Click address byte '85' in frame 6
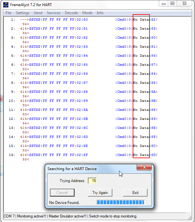195x222 pixels. (86, 65)
